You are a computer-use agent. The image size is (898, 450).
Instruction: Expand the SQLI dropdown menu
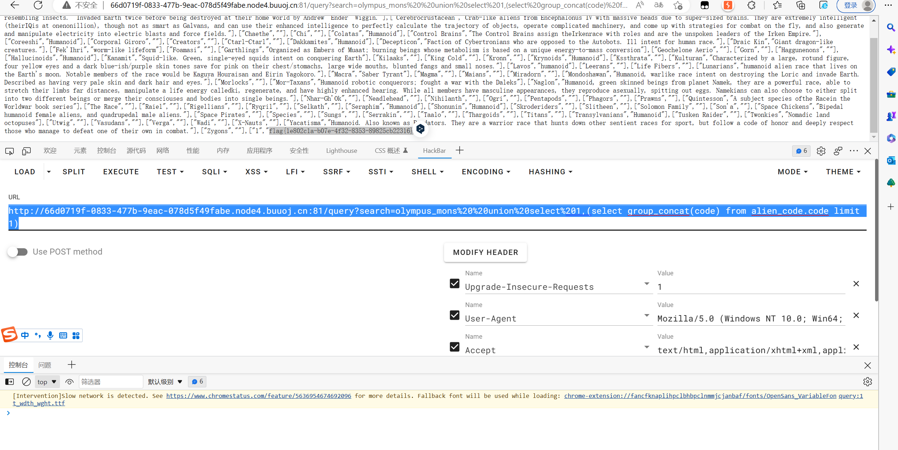(x=214, y=172)
